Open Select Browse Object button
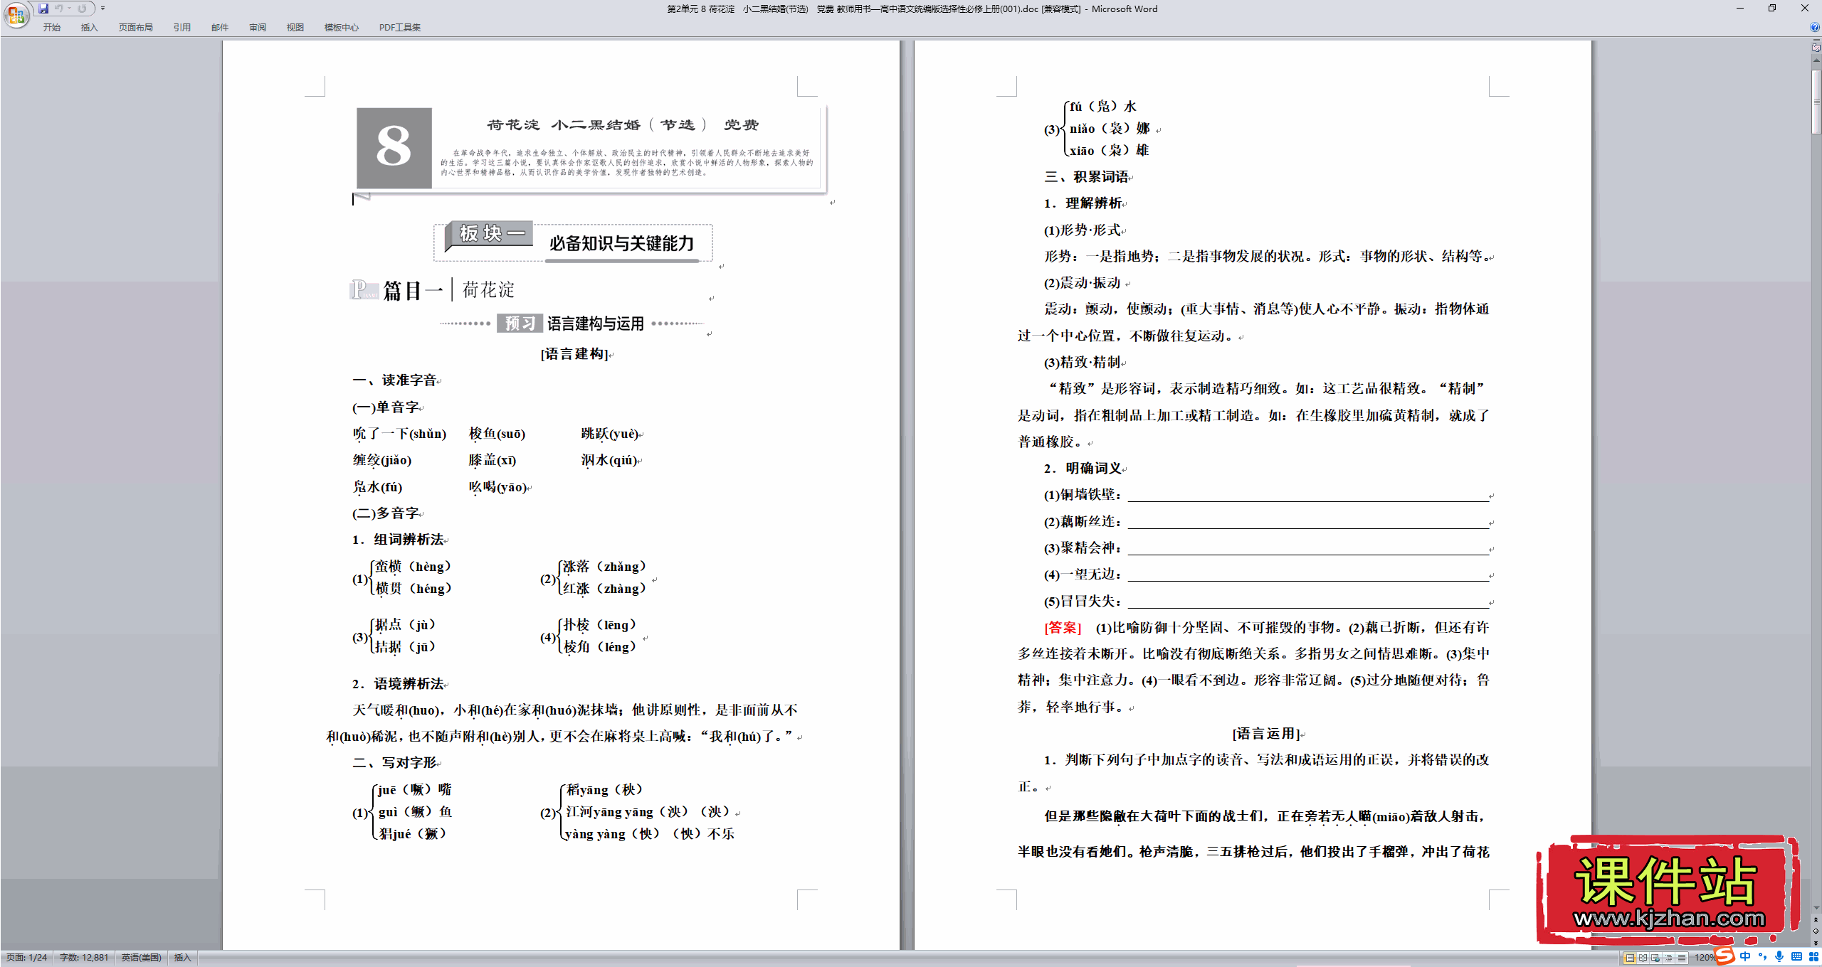Screen dimensions: 1822x967 click(x=1816, y=931)
